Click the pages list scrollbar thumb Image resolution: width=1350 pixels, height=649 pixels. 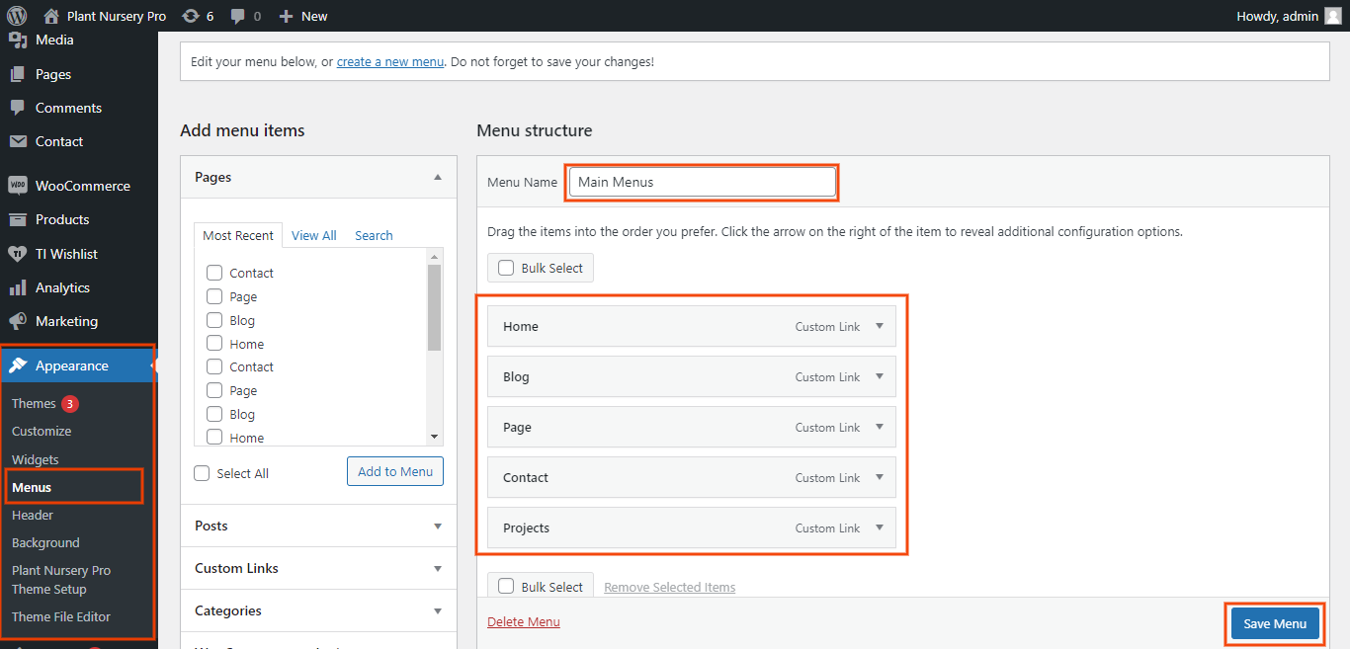click(434, 306)
